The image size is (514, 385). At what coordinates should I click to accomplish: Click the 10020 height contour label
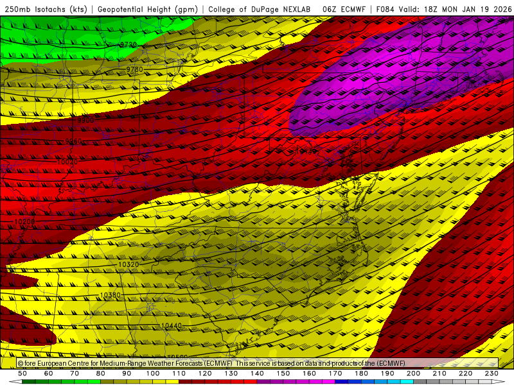(67, 162)
